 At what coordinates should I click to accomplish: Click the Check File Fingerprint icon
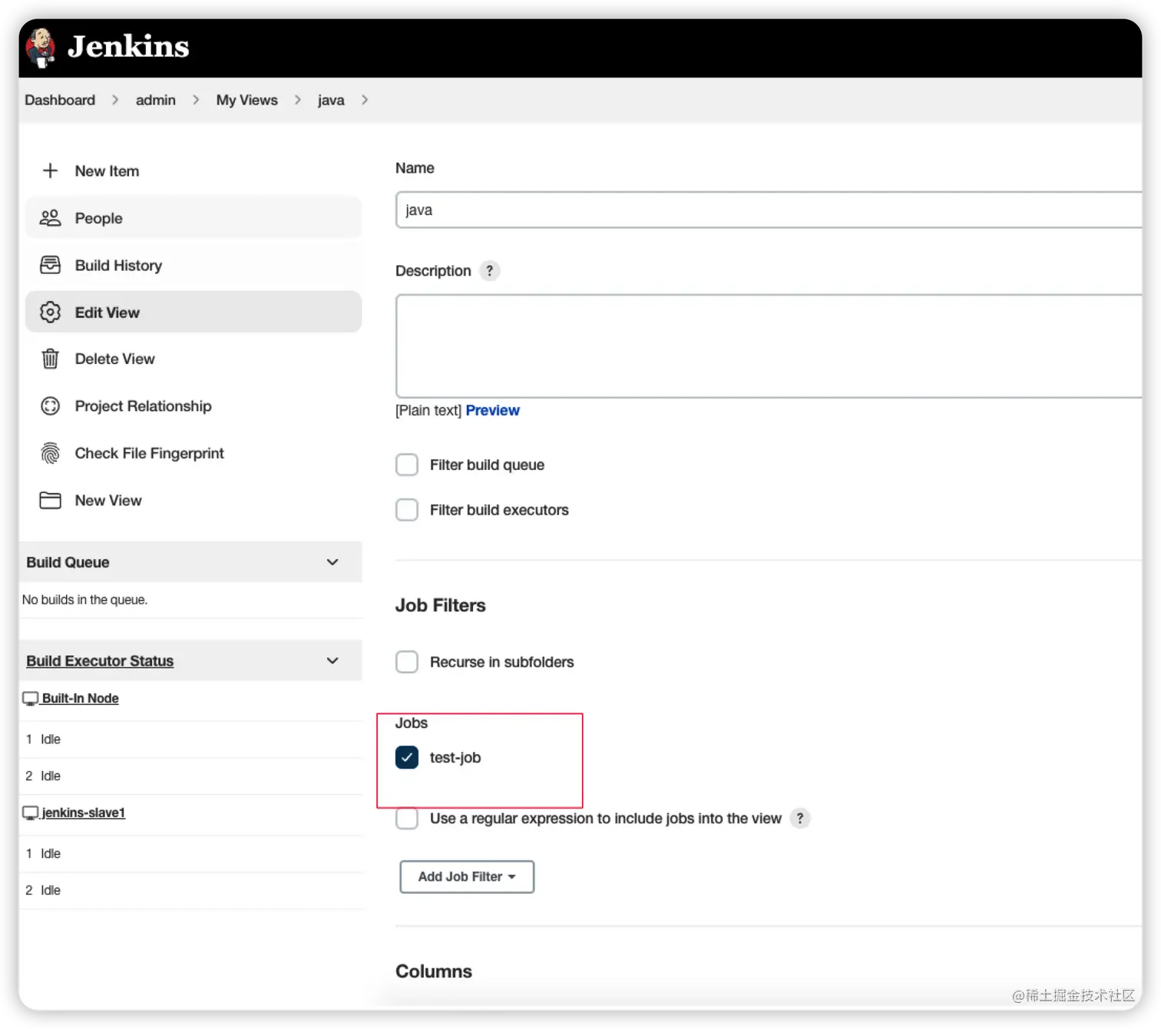point(50,453)
